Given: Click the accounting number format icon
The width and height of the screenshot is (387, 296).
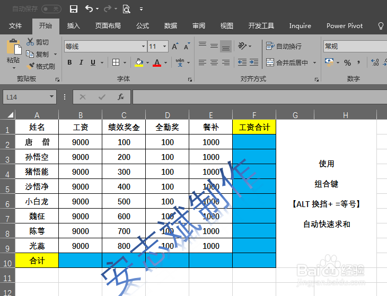Looking at the screenshot, I should (329, 62).
